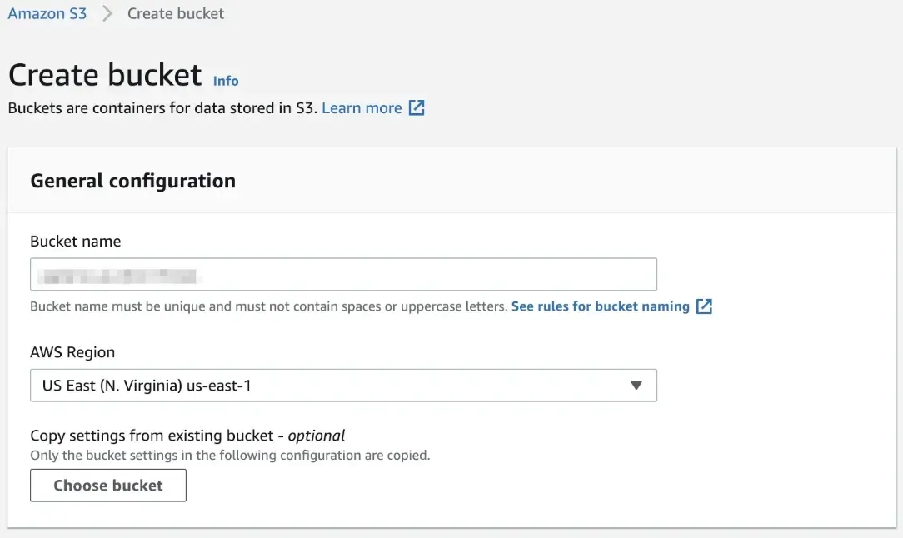This screenshot has height=538, width=903.
Task: Open the Amazon S3 breadcrumb link
Action: pos(47,13)
